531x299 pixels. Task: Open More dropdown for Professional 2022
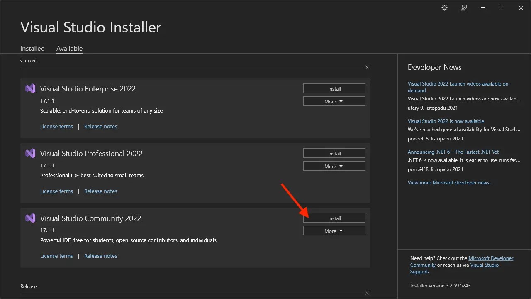[x=334, y=166]
